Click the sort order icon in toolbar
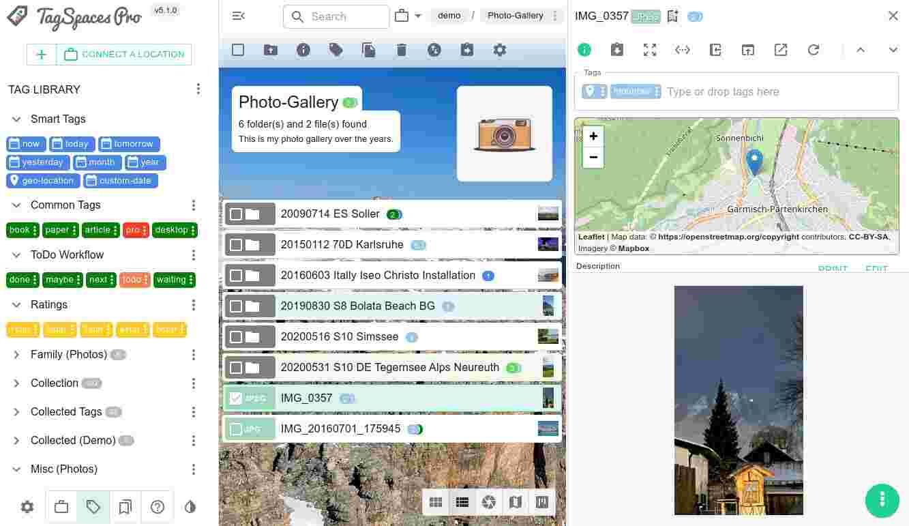Image resolution: width=909 pixels, height=526 pixels. [434, 50]
